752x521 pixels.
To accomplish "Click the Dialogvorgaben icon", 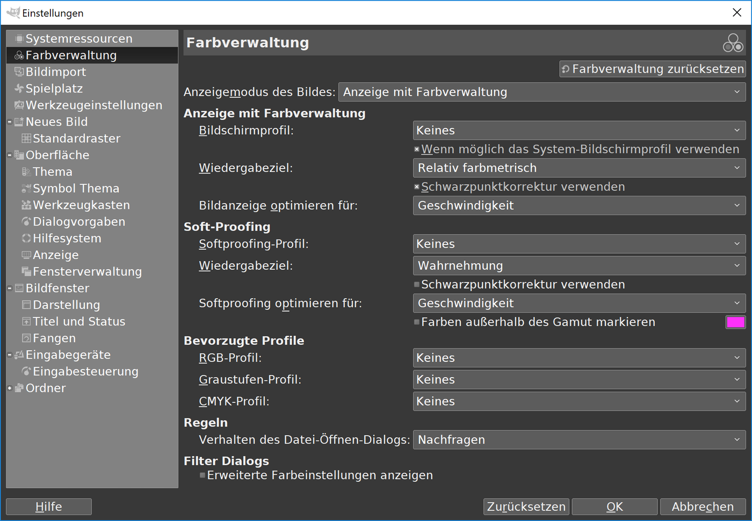I will [26, 222].
